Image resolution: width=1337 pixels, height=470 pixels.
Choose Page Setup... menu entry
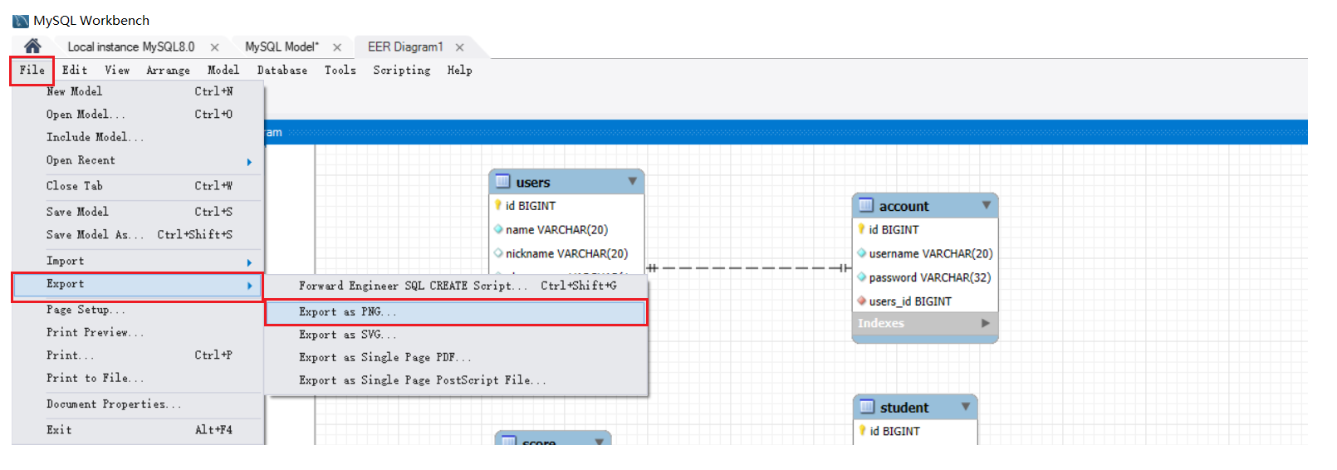[139, 310]
